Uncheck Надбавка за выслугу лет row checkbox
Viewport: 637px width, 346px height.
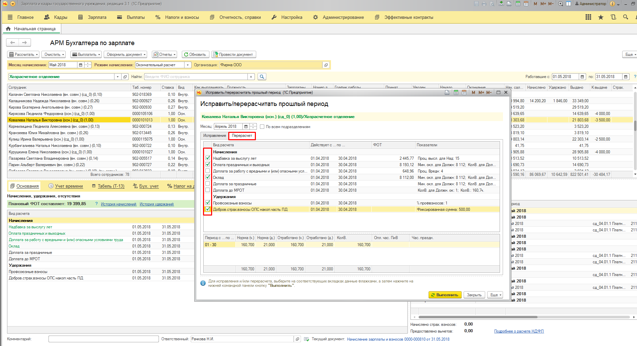[x=208, y=158]
